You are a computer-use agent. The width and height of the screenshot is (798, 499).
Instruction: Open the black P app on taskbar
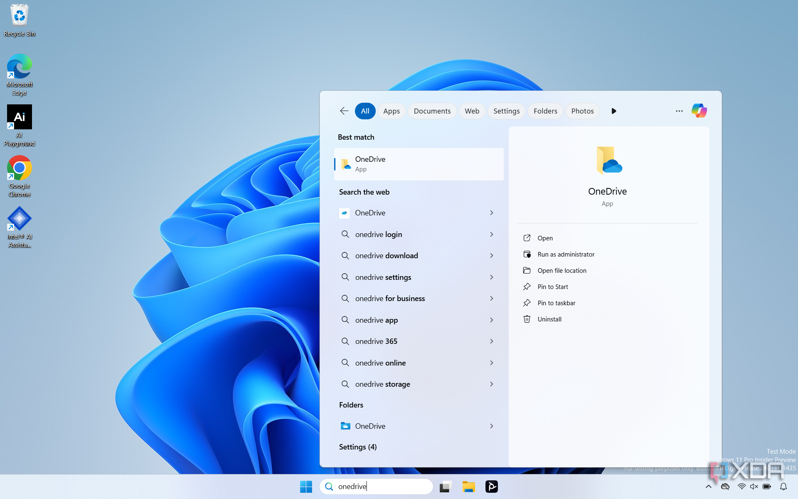pos(492,487)
